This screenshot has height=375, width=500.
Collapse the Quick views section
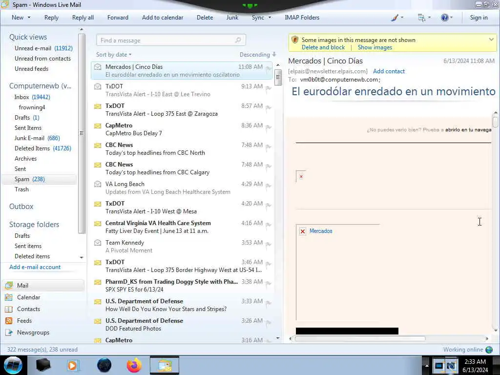tap(28, 37)
